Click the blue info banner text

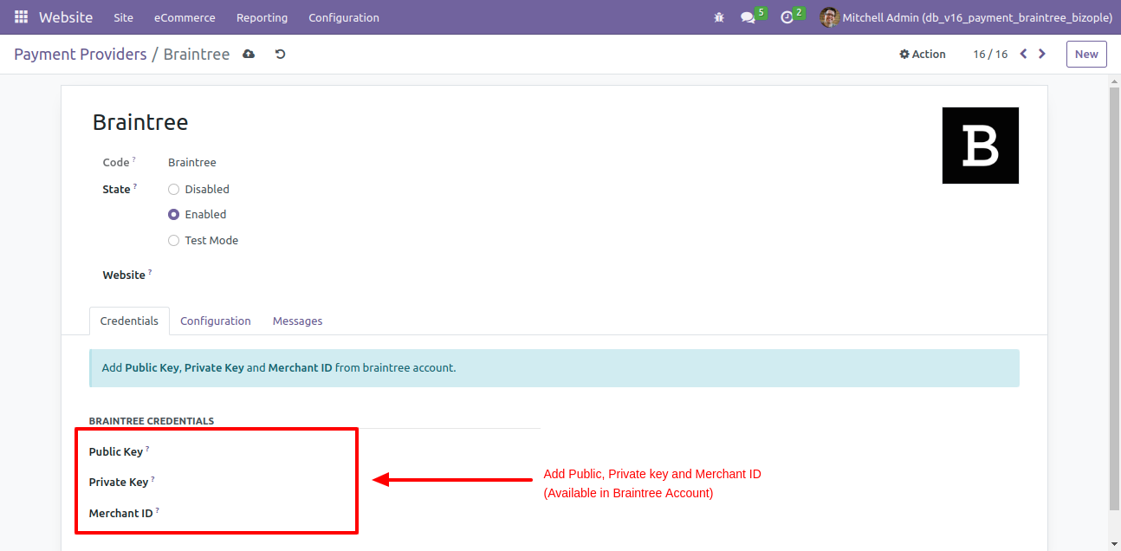279,367
